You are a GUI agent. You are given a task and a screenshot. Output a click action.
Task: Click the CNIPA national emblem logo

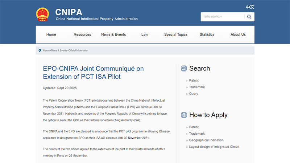[42, 15]
